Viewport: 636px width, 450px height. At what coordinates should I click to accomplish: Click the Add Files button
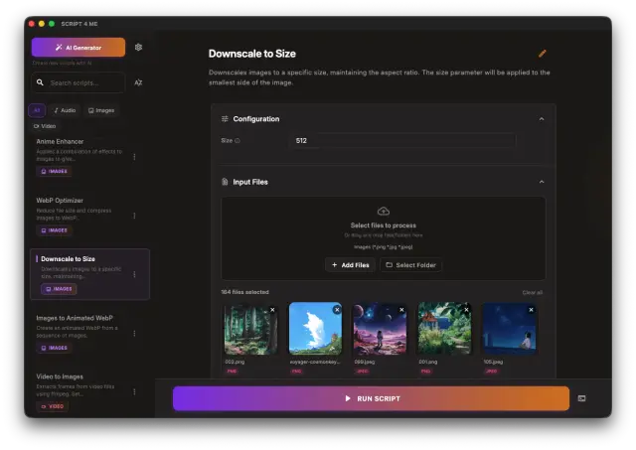point(351,265)
